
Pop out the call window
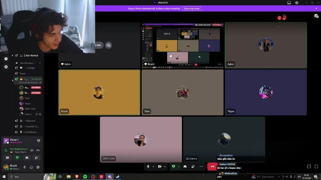[x=309, y=166]
